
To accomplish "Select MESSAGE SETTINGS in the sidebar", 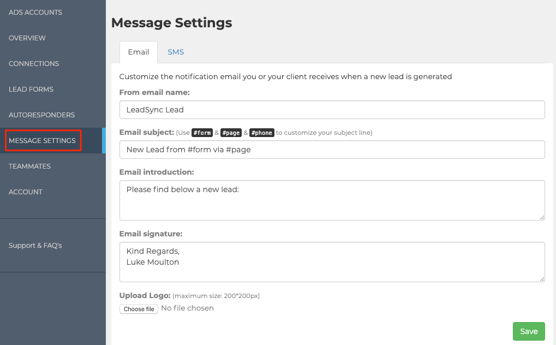I will pyautogui.click(x=42, y=140).
